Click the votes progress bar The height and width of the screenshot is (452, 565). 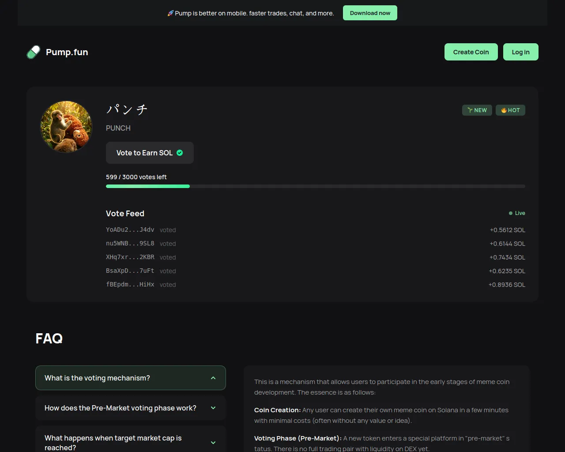point(316,186)
